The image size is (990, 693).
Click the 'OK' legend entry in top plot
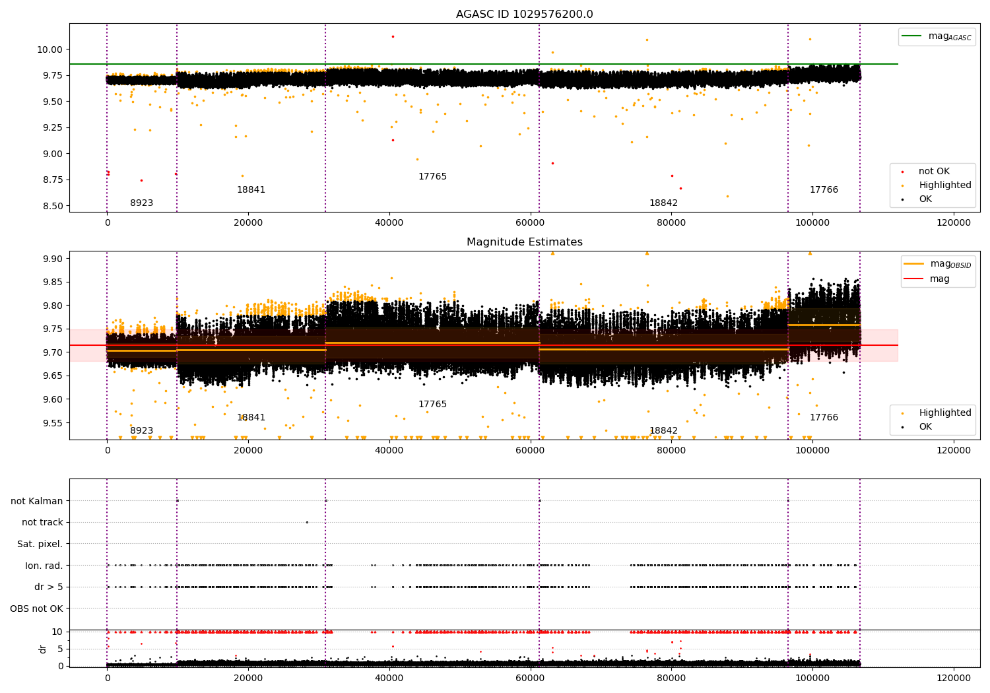coord(925,199)
